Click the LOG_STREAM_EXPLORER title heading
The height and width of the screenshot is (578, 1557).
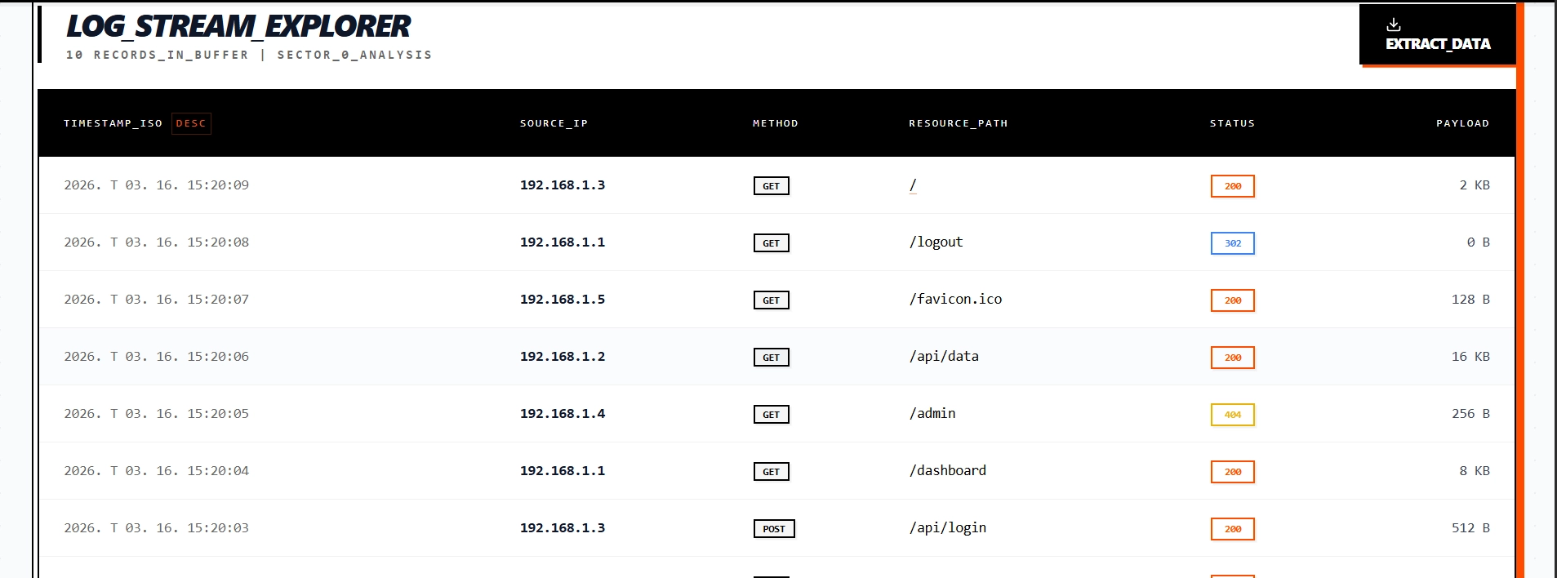tap(238, 26)
